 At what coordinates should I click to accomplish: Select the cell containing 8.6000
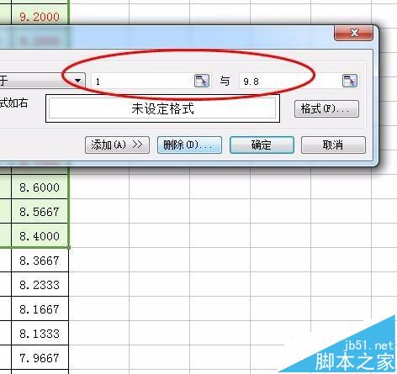tap(40, 187)
